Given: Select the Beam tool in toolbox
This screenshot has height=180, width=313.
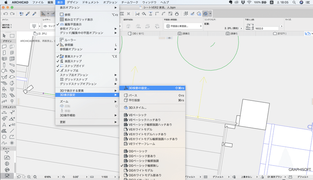Looking at the screenshot, I should (x=12, y=65).
